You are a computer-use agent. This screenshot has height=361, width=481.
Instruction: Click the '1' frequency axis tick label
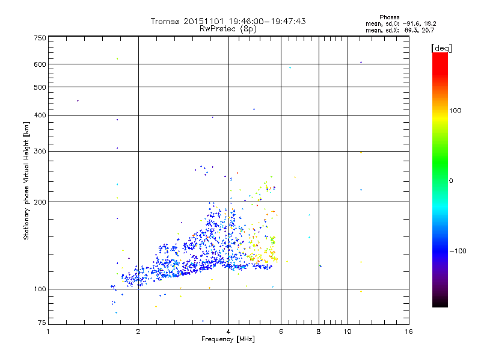pos(48,332)
